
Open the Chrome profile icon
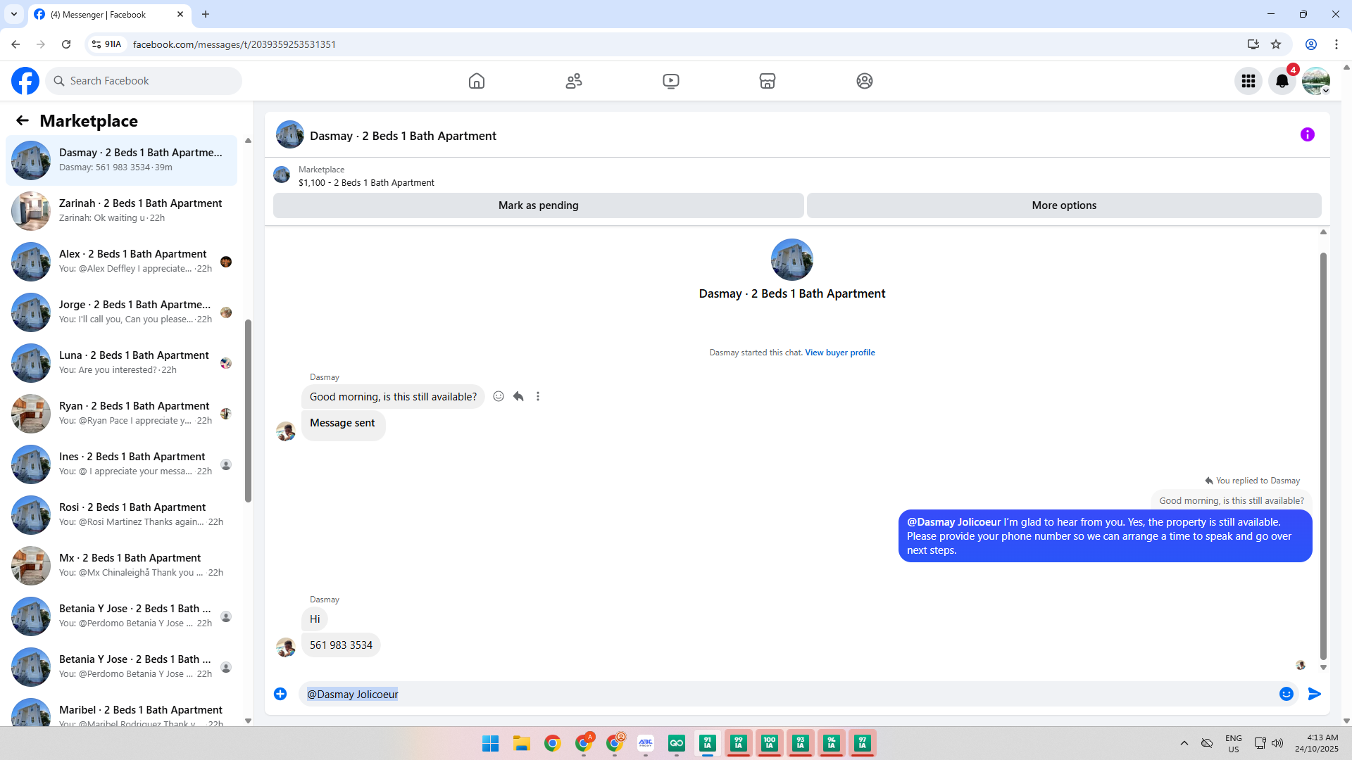[1311, 44]
